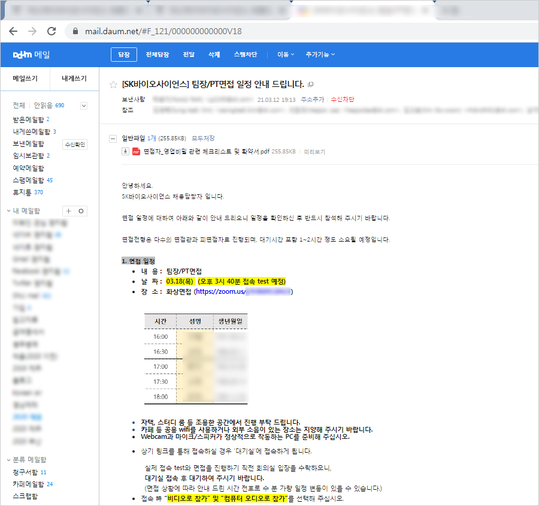The image size is (539, 506).
Task: Download the PDF attachment arrow icon
Action: [126, 151]
